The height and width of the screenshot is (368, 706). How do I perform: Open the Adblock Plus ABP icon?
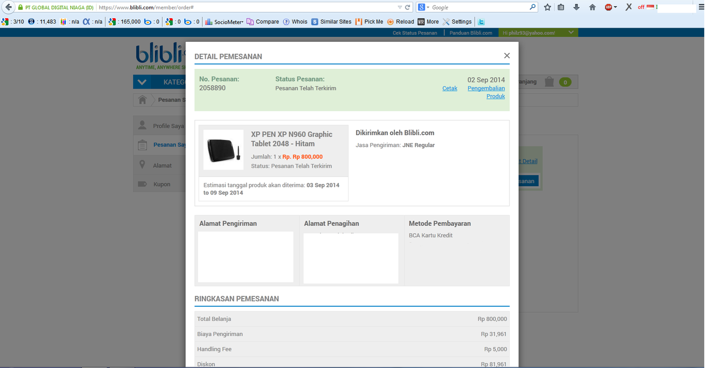click(608, 7)
